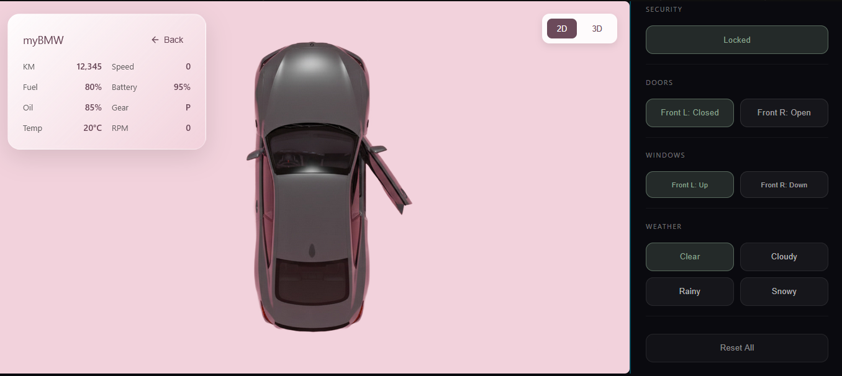Select Rainy weather
This screenshot has width=842, height=376.
pos(689,292)
